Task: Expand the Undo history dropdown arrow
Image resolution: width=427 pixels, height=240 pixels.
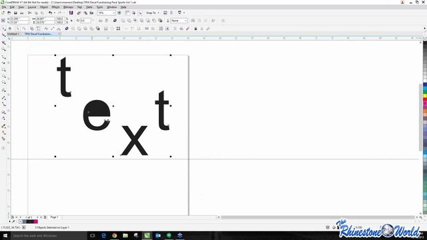Action: click(x=54, y=13)
